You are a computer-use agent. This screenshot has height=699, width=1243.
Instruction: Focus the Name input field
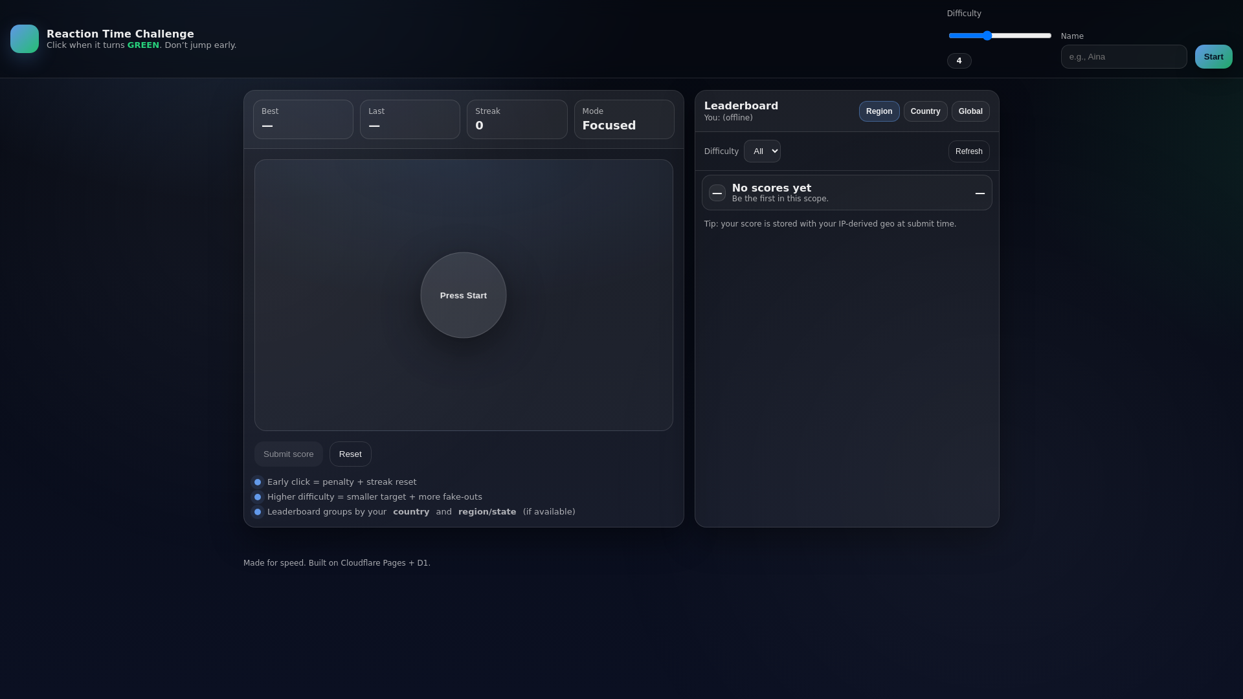pos(1124,57)
